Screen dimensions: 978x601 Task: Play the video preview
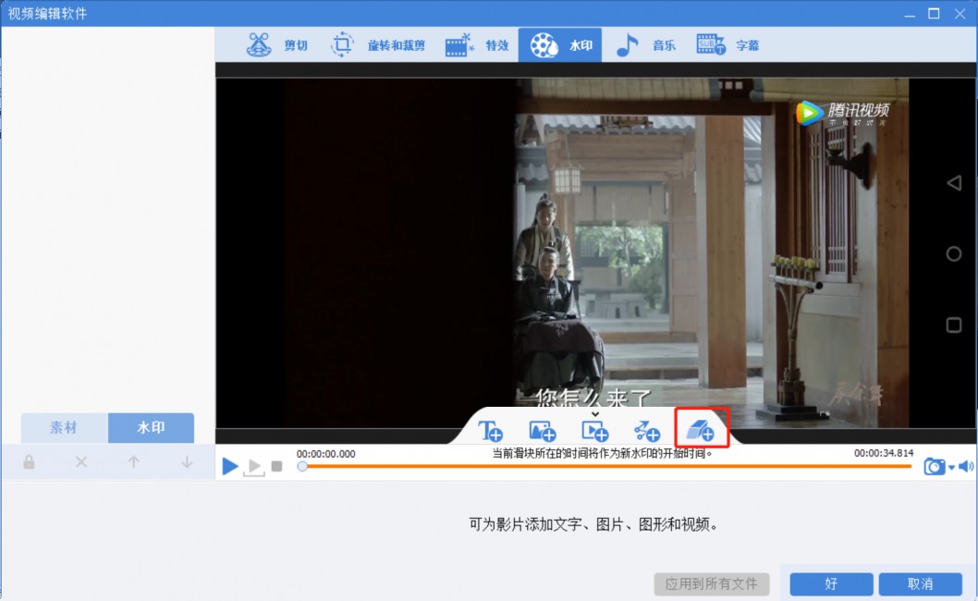click(x=230, y=466)
